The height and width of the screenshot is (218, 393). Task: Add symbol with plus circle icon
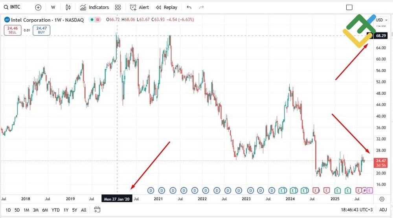tap(38, 7)
